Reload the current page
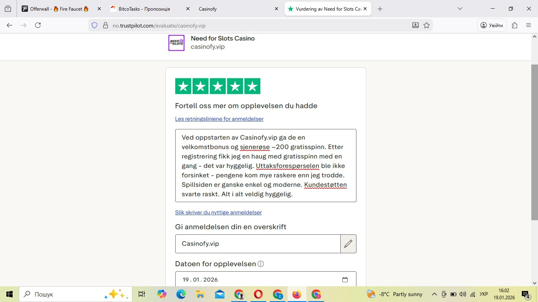The image size is (538, 302). tap(38, 25)
